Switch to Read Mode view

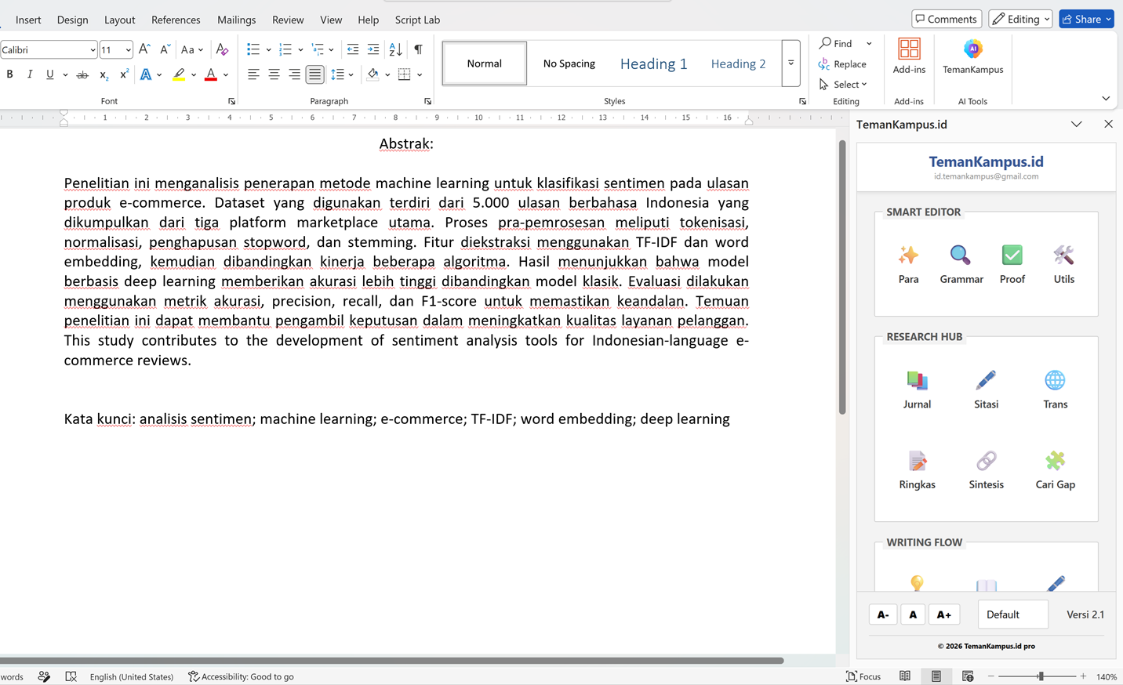[905, 676]
